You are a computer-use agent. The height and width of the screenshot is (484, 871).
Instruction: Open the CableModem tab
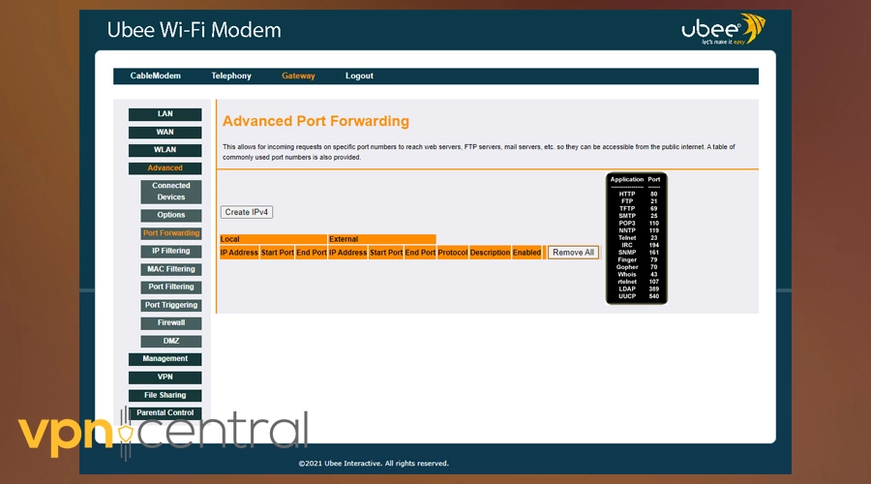[155, 76]
